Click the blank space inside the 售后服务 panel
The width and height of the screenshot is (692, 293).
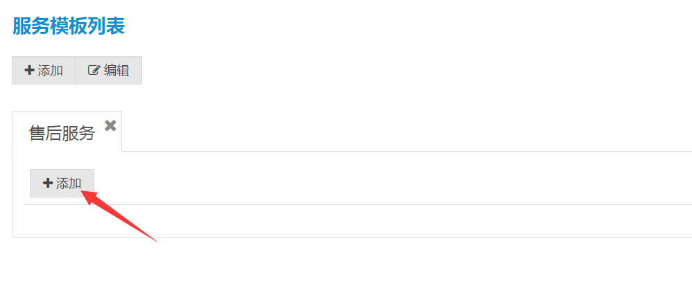(x=353, y=221)
